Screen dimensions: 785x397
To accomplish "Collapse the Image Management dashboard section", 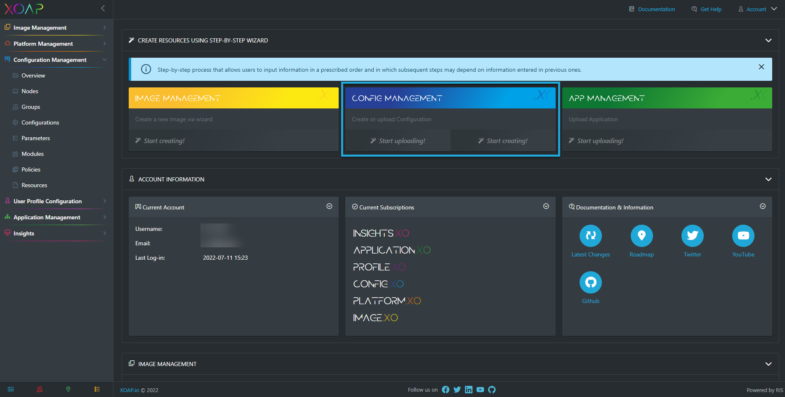I will coord(768,364).
